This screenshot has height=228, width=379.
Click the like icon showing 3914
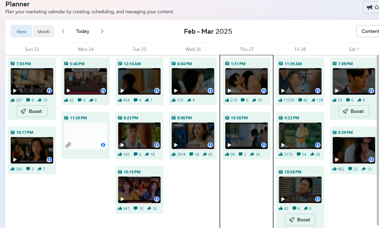pos(174,154)
